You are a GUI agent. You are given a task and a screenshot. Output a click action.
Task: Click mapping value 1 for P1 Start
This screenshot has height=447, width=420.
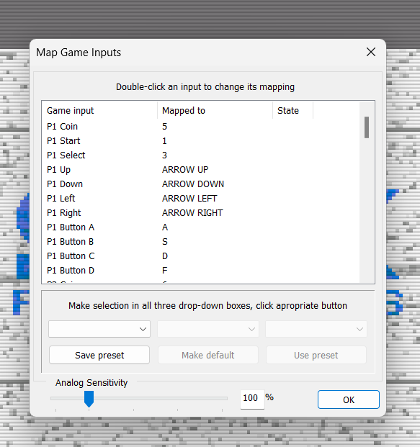[x=164, y=141]
